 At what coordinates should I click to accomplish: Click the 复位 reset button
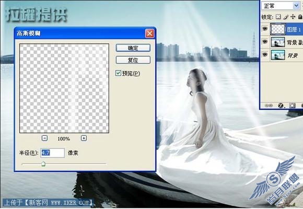point(133,60)
